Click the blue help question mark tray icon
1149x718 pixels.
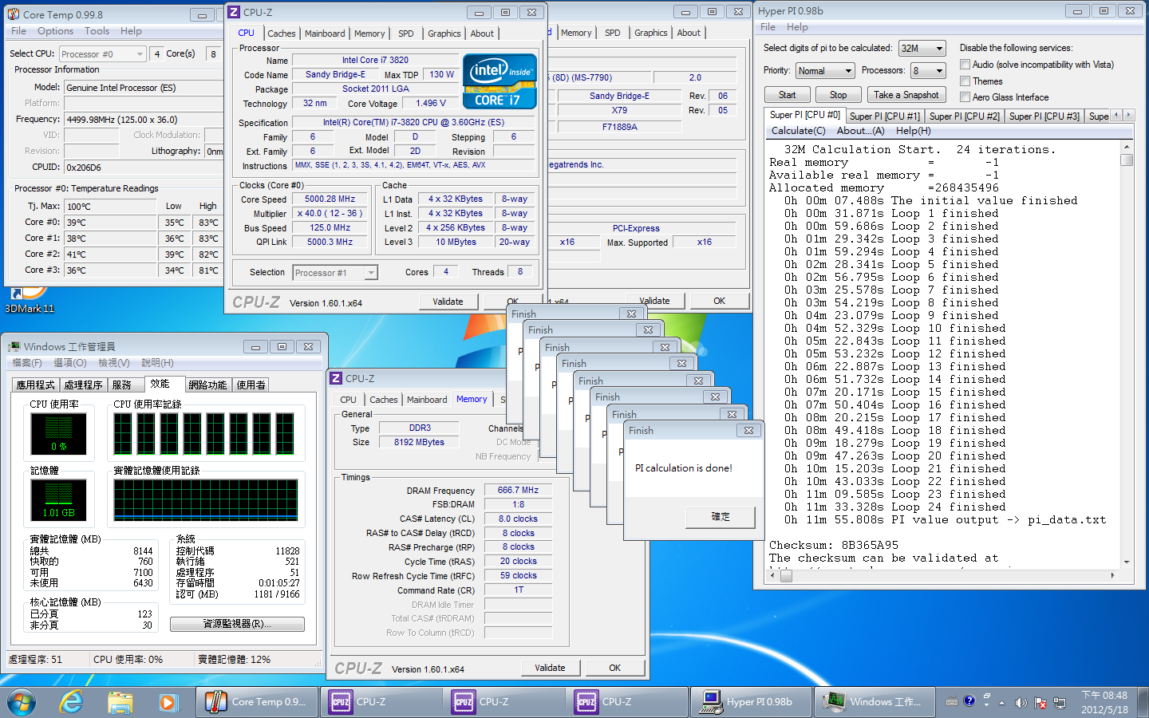(x=969, y=701)
